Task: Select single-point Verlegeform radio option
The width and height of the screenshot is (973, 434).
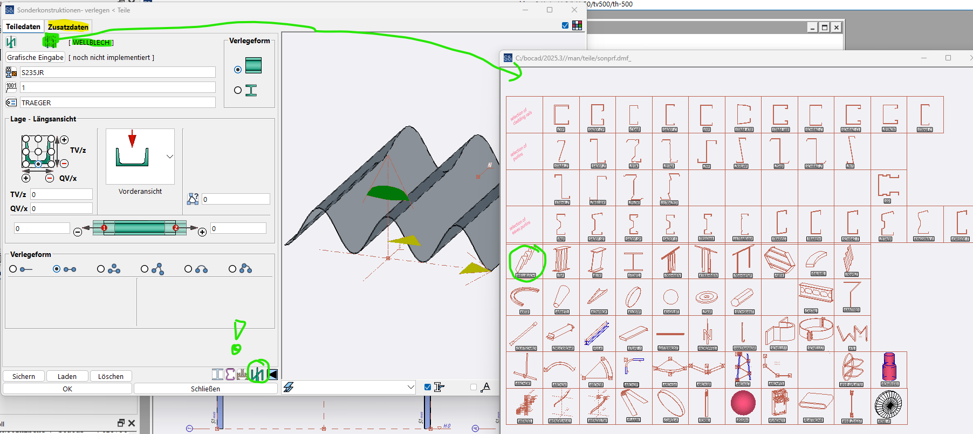Action: 13,269
